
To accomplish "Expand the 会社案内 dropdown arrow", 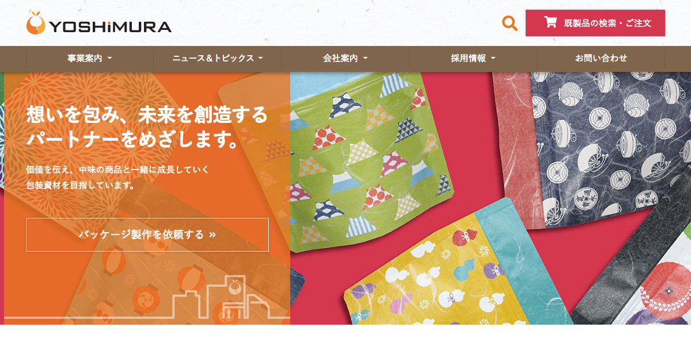I will [x=365, y=58].
